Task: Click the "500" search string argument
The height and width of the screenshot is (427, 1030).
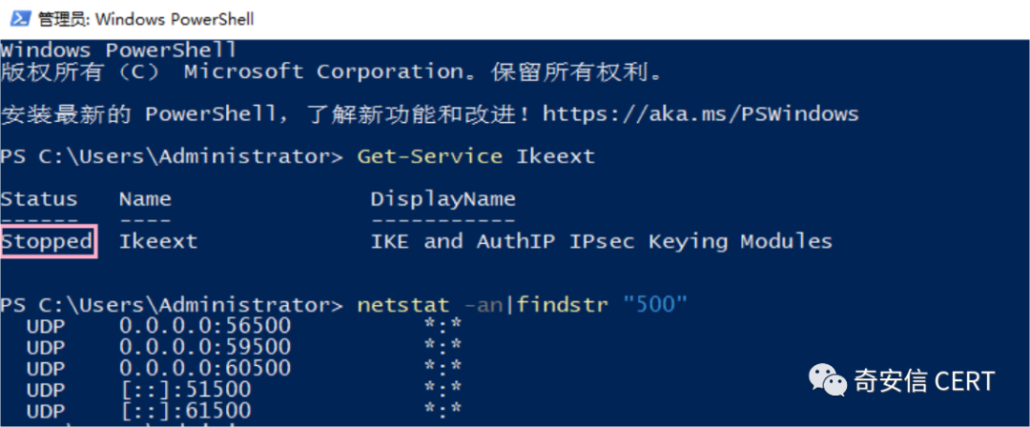Action: coord(655,306)
